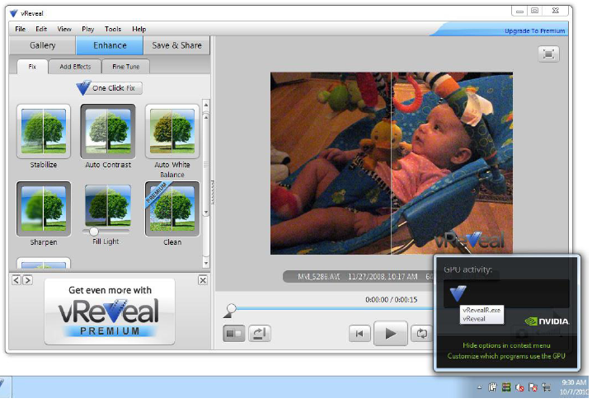Open the File menu
This screenshot has height=403, width=592.
[20, 29]
